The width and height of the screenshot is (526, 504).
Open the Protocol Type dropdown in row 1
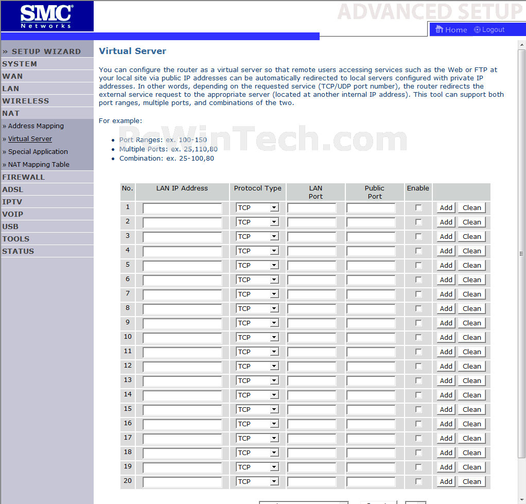tap(257, 207)
